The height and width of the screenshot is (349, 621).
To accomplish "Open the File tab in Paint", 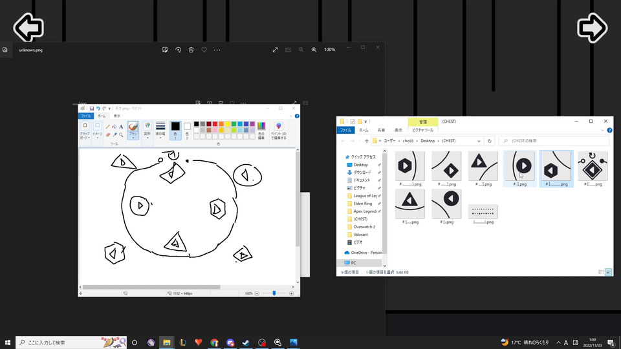I will 86,116.
